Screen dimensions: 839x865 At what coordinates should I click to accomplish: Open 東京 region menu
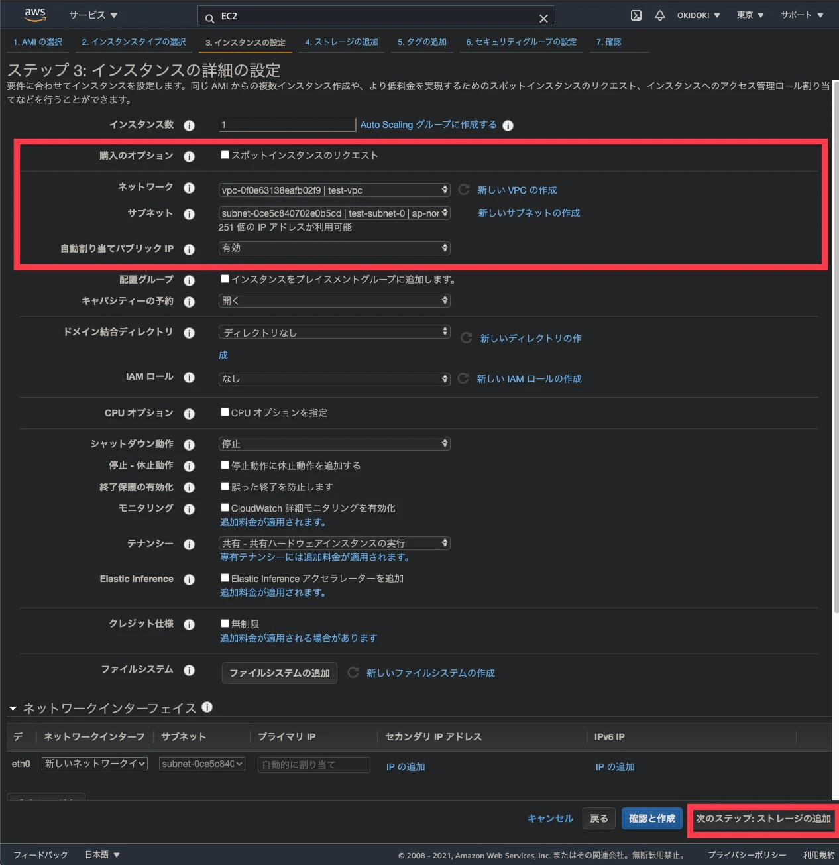pos(750,15)
